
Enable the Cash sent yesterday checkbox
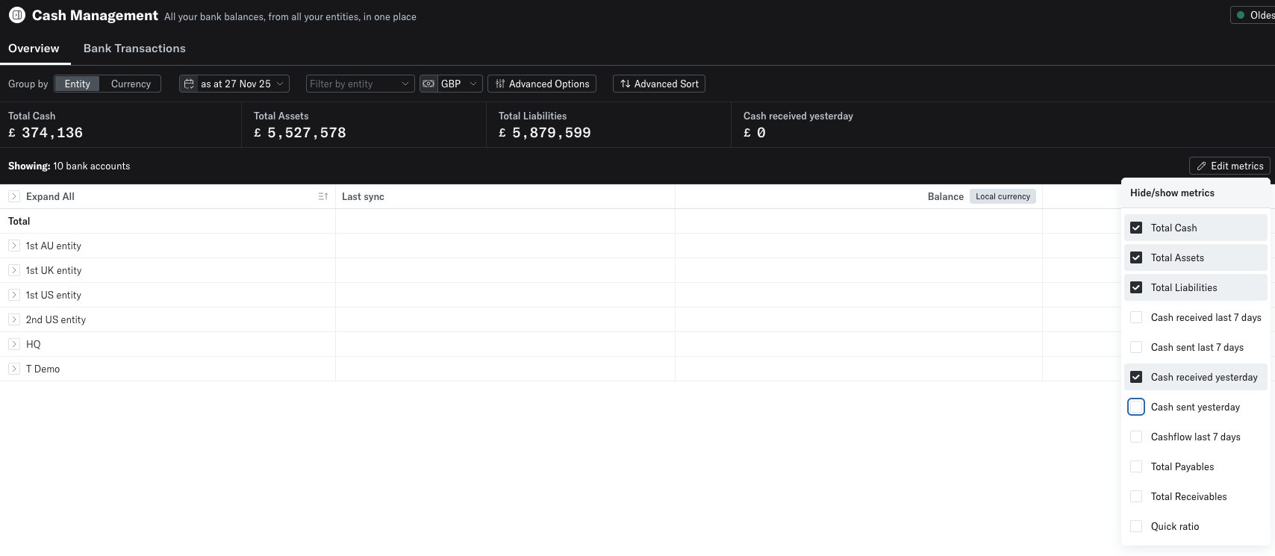click(1136, 407)
